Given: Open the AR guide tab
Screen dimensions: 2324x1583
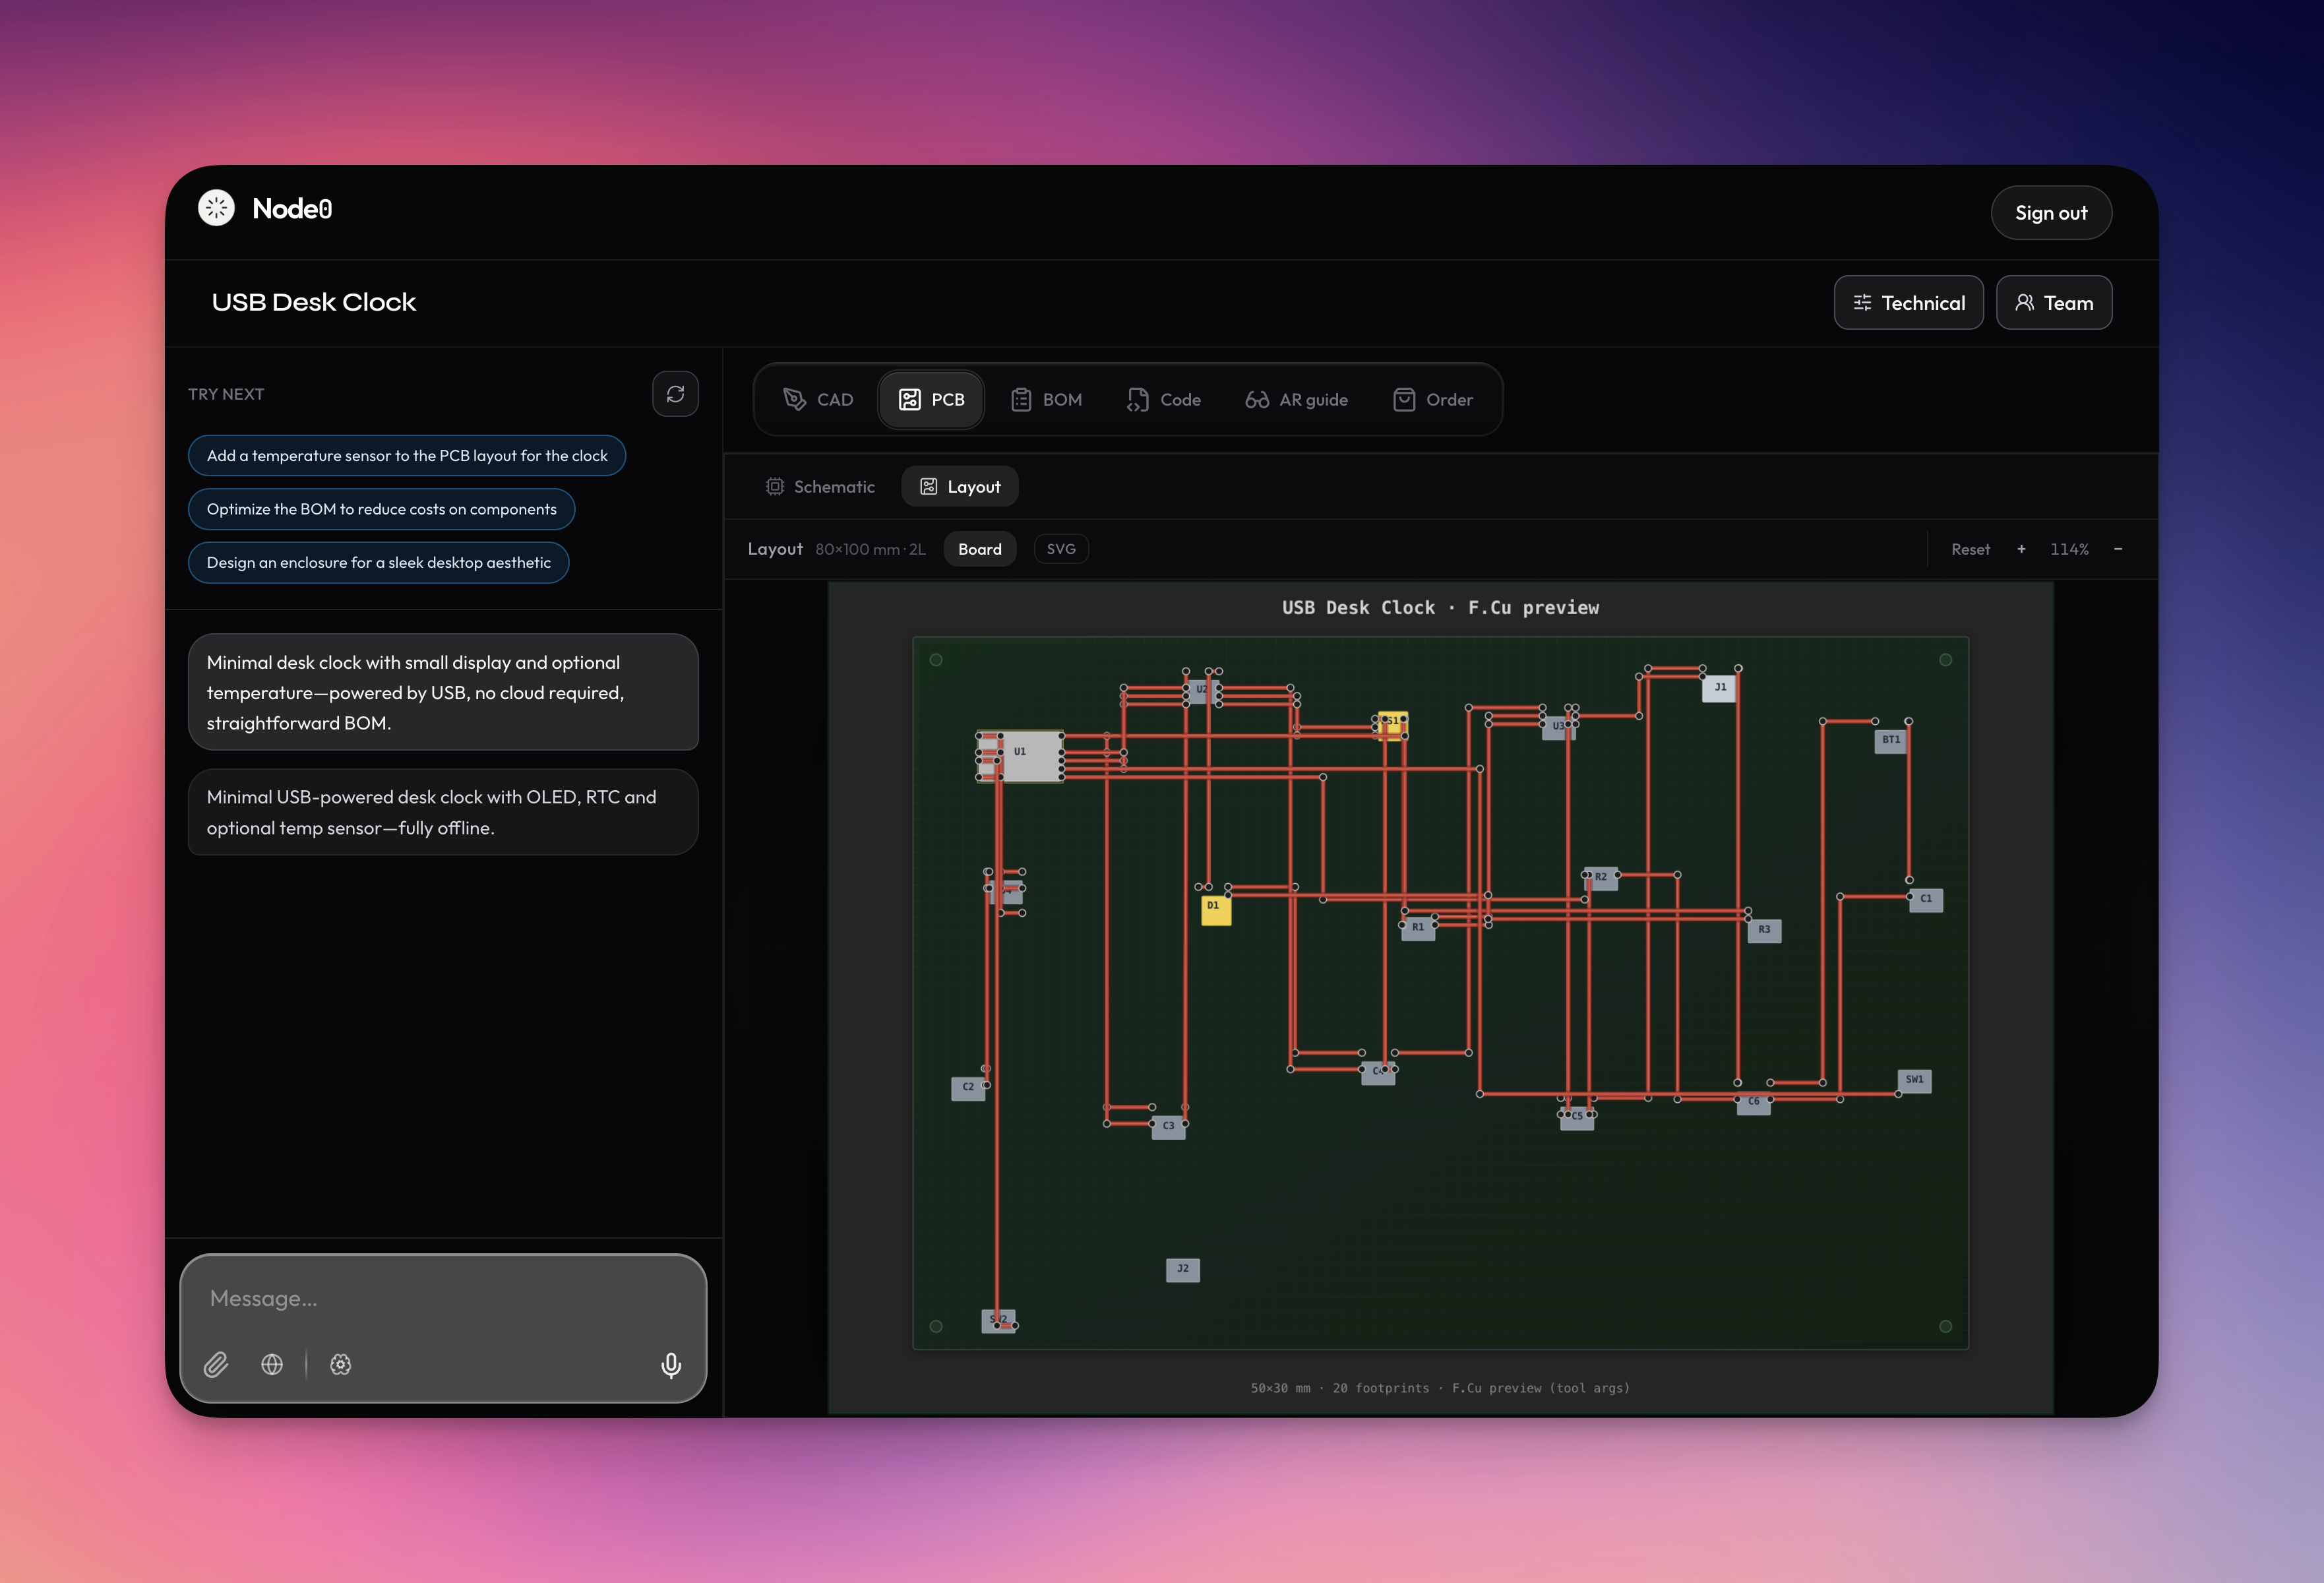Looking at the screenshot, I should 1296,400.
